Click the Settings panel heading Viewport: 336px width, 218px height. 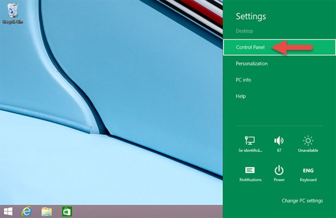tap(251, 16)
